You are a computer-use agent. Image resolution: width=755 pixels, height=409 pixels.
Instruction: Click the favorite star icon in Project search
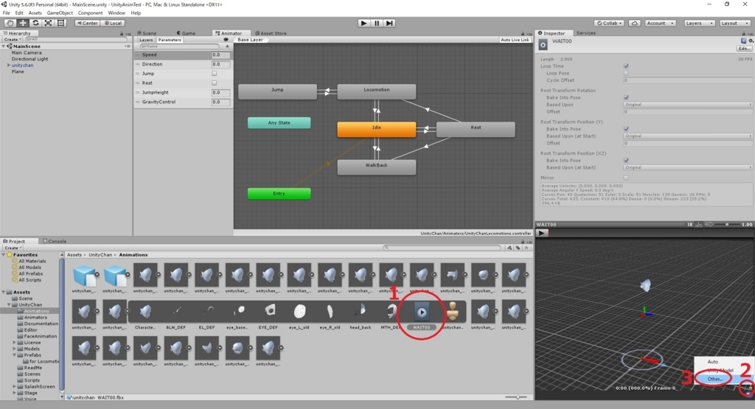(526, 248)
